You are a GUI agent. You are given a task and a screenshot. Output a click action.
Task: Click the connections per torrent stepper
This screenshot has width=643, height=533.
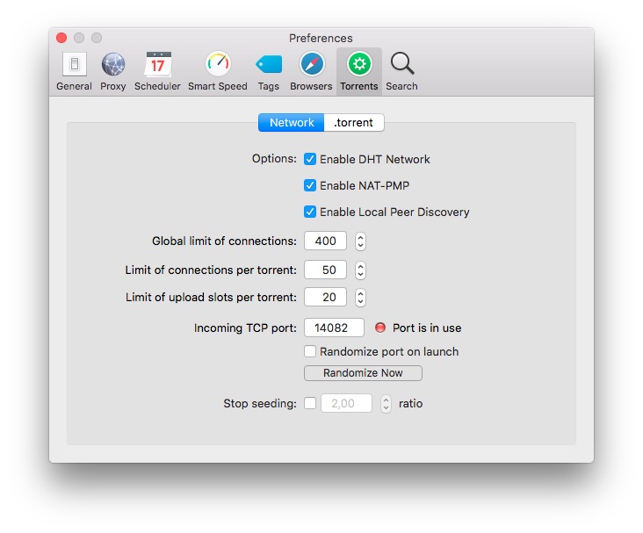pyautogui.click(x=360, y=270)
